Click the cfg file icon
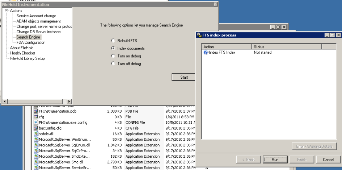Screen dimensions: 342x170 pyautogui.click(x=36, y=117)
